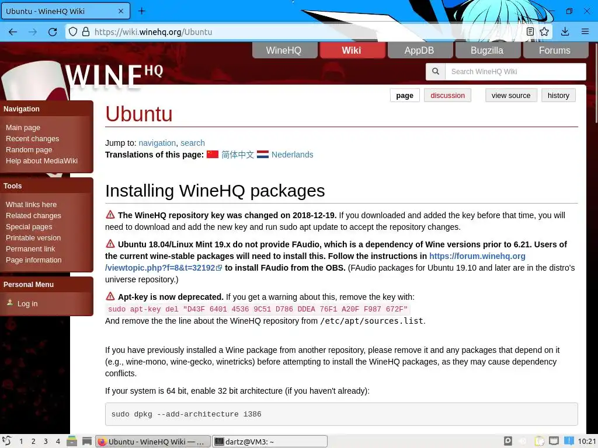This screenshot has width=598, height=448.
Task: Click the site security padlock icon
Action: pos(86,32)
